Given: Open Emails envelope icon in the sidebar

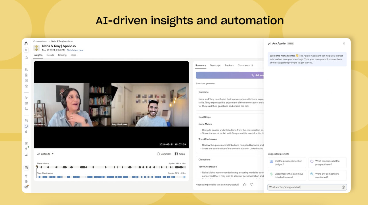Looking at the screenshot, I should (x=26, y=103).
